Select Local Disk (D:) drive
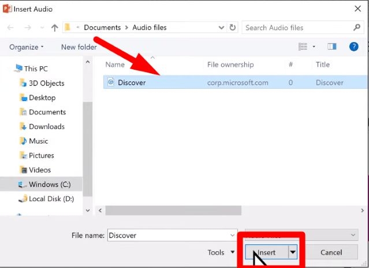The image size is (369, 268). (51, 199)
